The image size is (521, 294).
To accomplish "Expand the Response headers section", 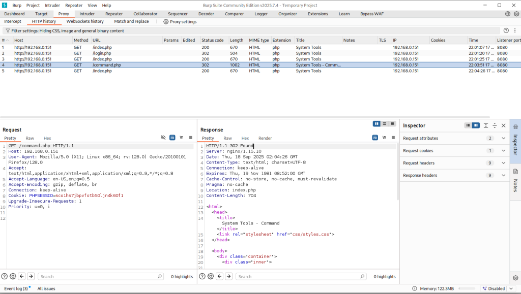I will [503, 175].
